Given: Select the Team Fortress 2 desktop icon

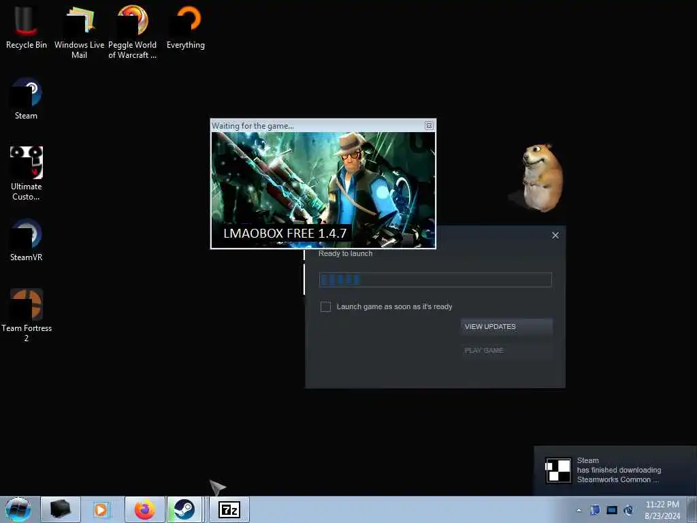Looking at the screenshot, I should pyautogui.click(x=27, y=315).
